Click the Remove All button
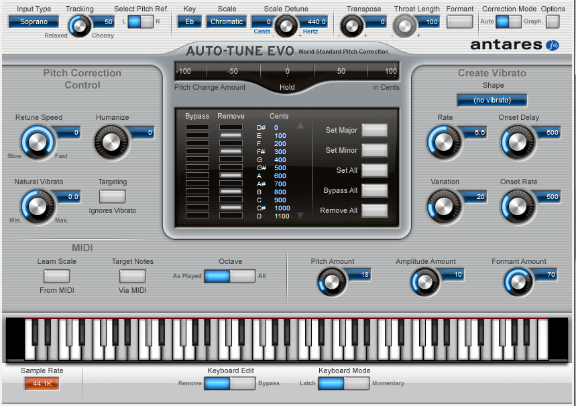Image resolution: width=576 pixels, height=406 pixels. (x=375, y=211)
